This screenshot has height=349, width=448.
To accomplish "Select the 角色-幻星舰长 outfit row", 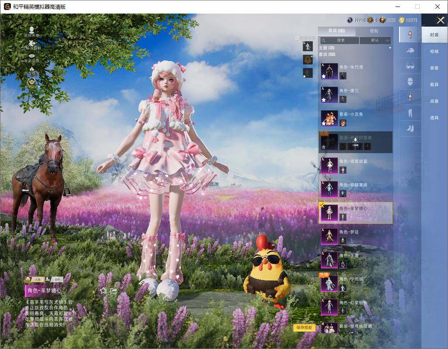I will coord(355,307).
